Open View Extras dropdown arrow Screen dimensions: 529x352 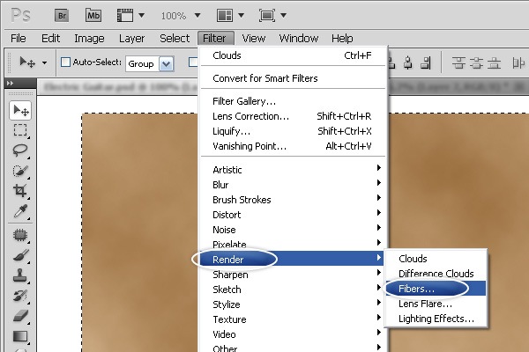[142, 16]
